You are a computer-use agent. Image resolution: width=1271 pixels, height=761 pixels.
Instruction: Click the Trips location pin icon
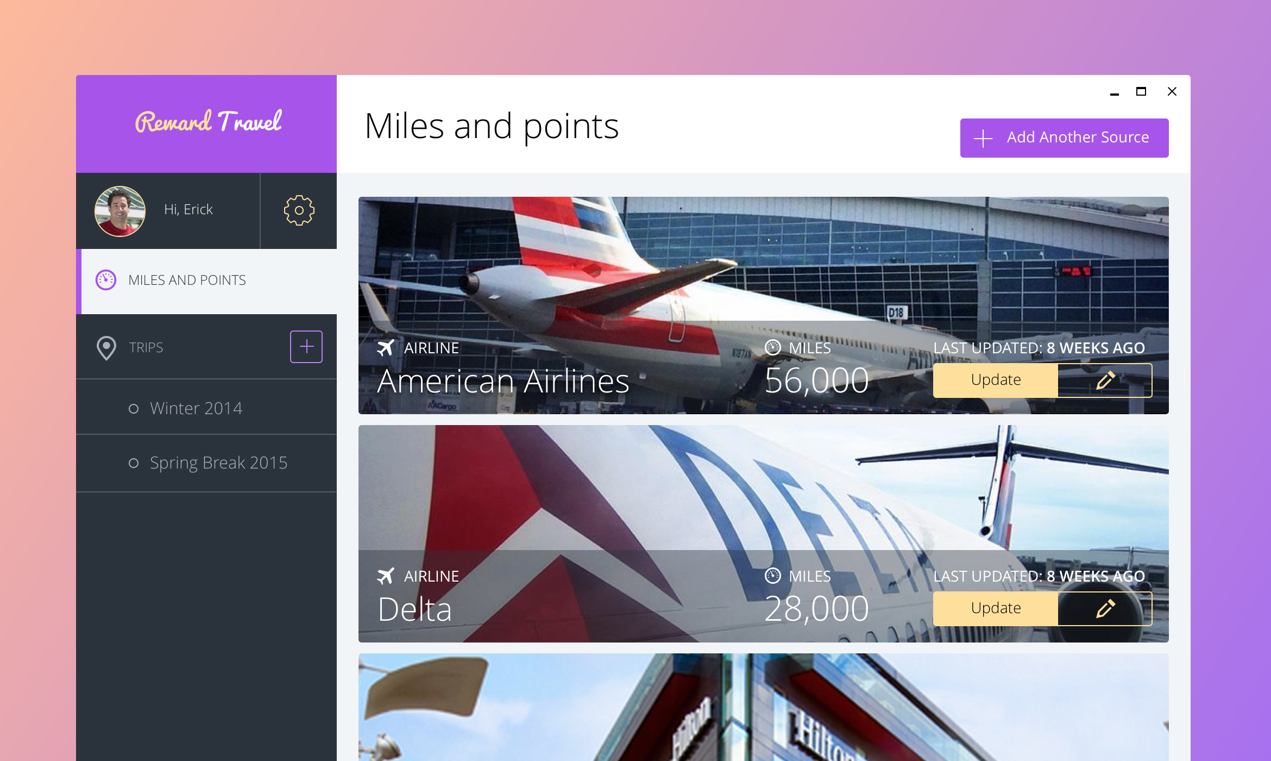tap(106, 348)
